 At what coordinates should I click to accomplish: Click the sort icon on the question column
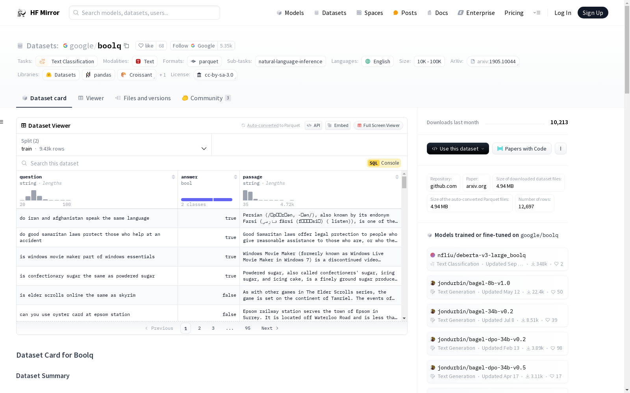click(173, 177)
